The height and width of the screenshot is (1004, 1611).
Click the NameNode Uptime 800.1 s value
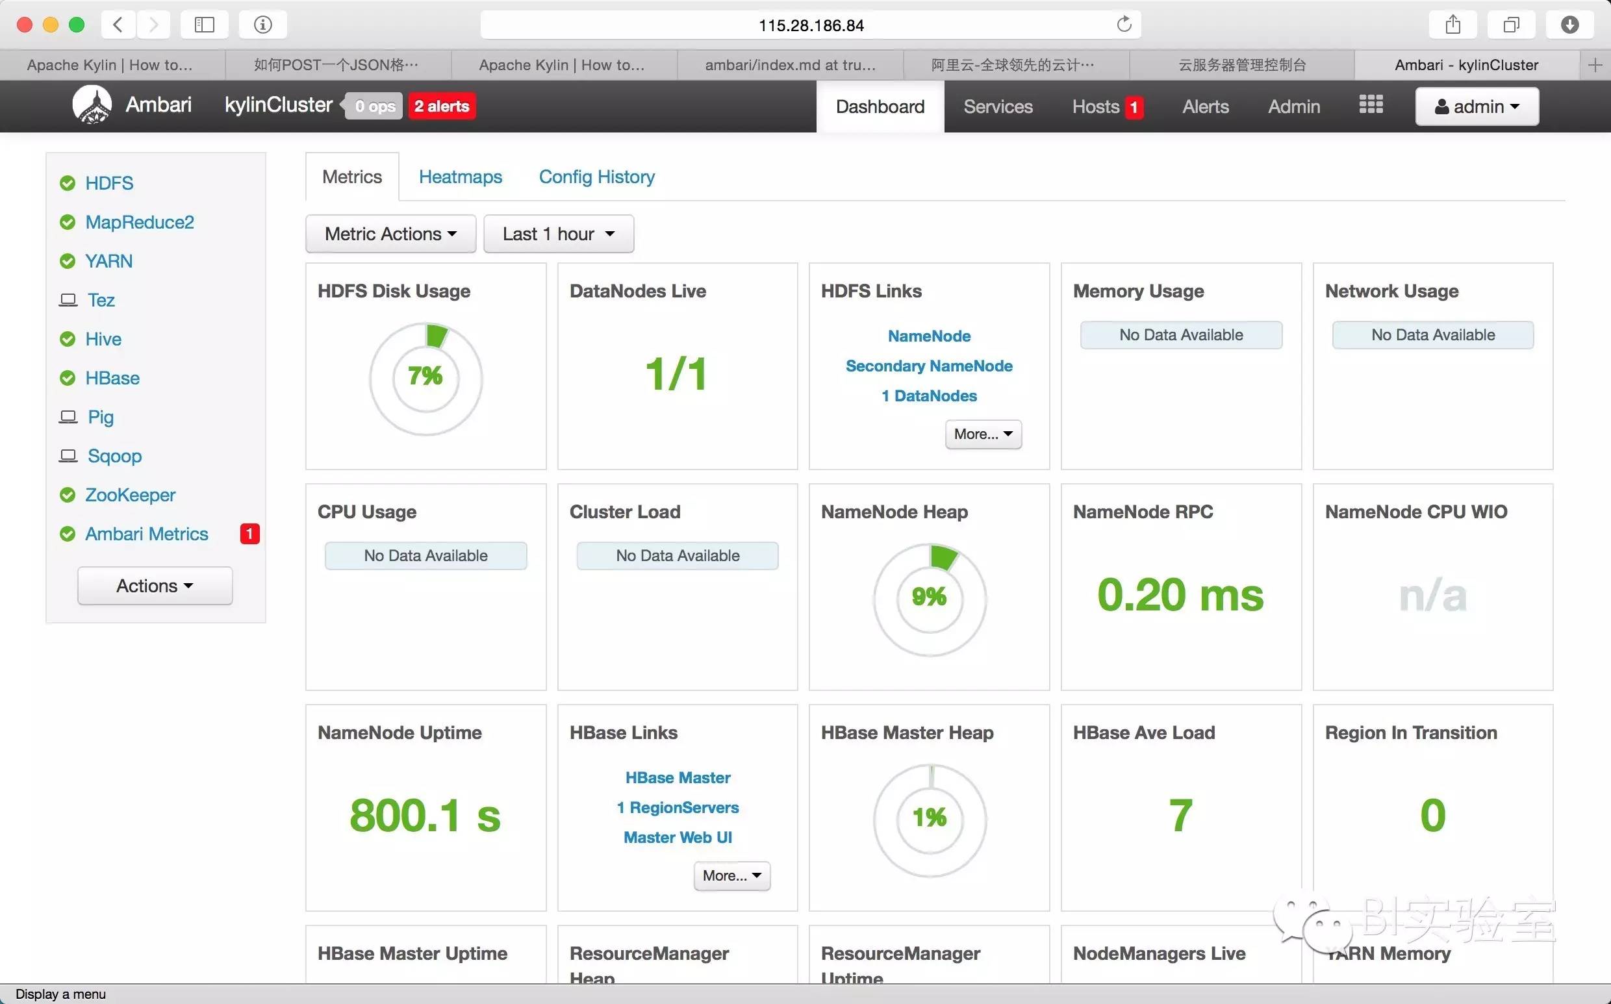[x=425, y=816]
